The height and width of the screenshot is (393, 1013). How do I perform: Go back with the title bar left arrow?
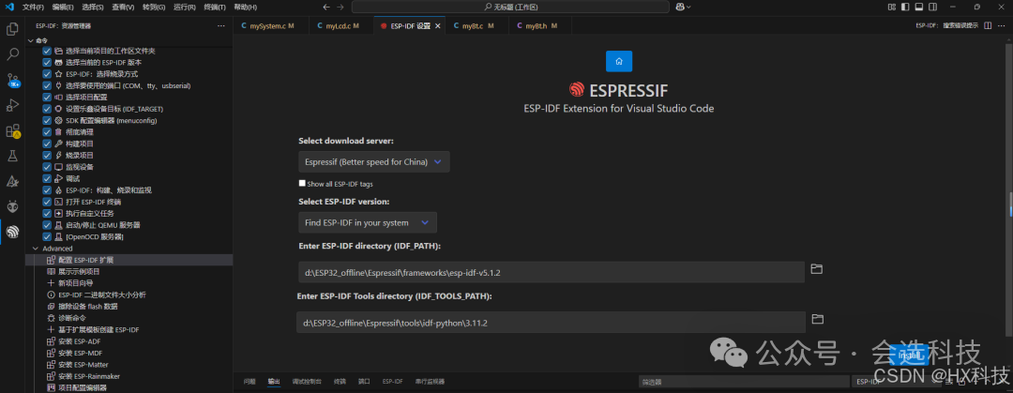pos(326,8)
